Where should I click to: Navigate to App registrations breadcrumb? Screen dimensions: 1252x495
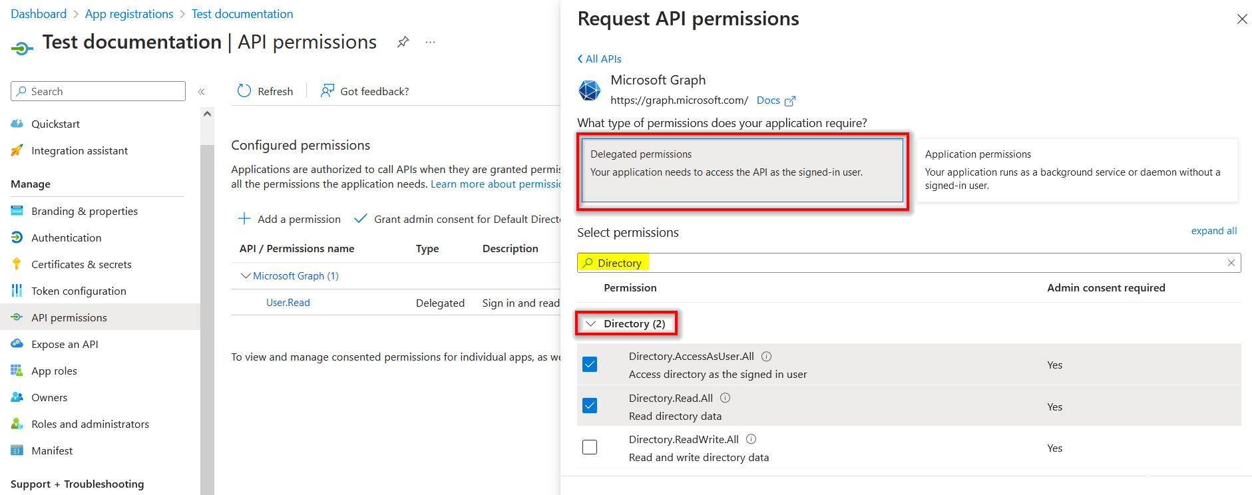(129, 14)
